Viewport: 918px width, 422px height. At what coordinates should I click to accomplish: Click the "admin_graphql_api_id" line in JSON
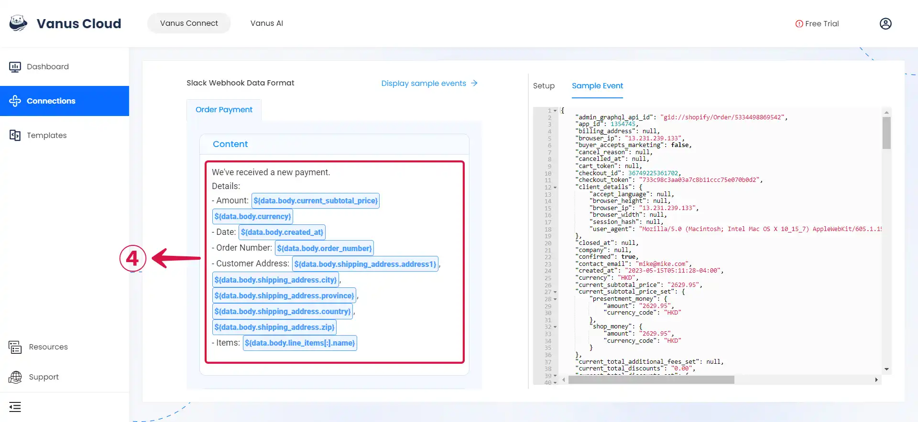tap(681, 117)
